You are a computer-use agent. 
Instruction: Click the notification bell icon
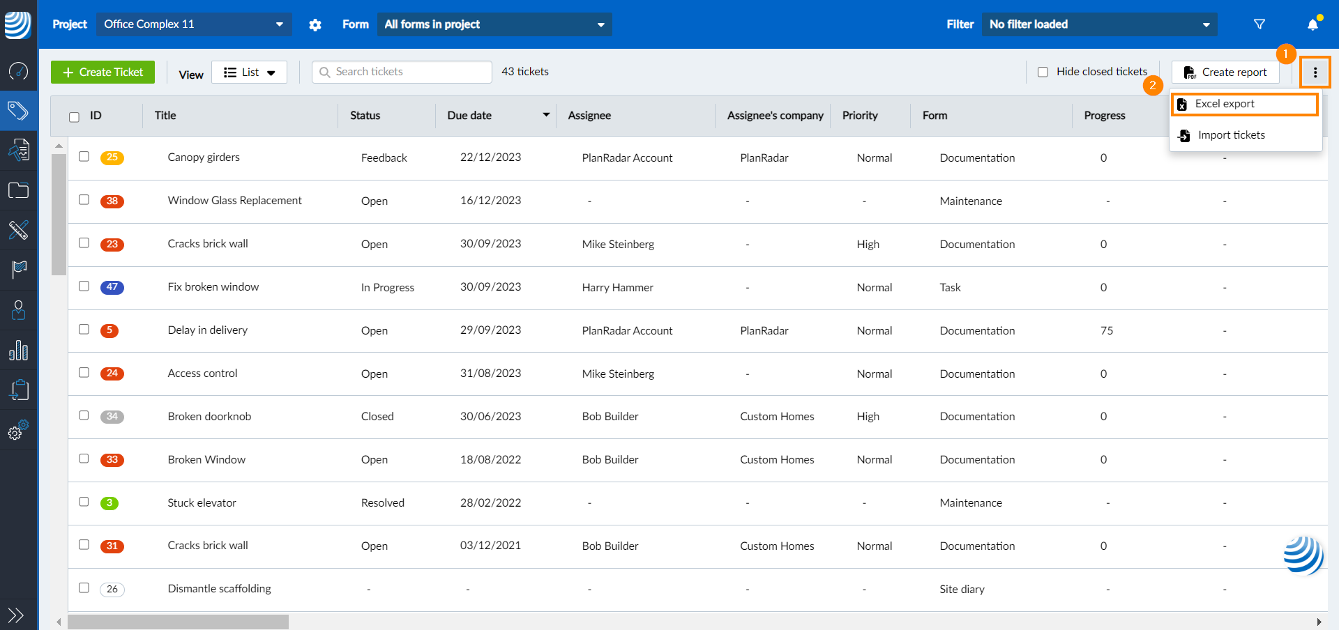(1312, 24)
